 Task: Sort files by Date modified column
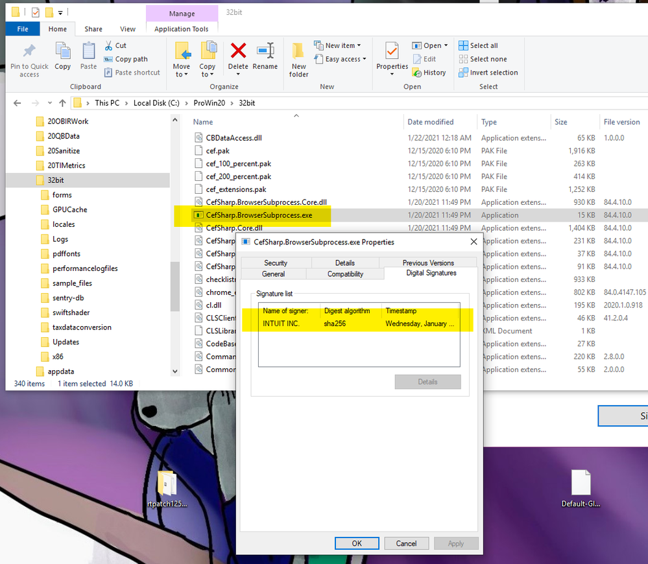point(431,122)
